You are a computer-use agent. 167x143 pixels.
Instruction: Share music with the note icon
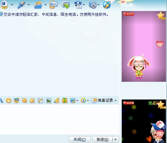(x=57, y=100)
